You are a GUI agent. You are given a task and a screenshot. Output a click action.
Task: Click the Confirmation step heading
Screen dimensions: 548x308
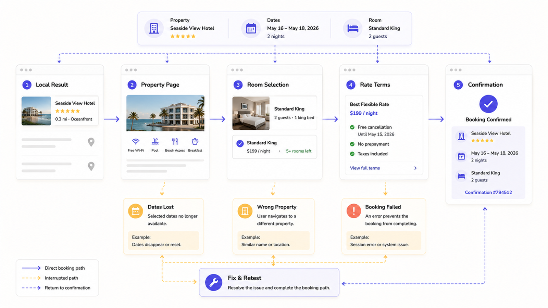coord(485,85)
